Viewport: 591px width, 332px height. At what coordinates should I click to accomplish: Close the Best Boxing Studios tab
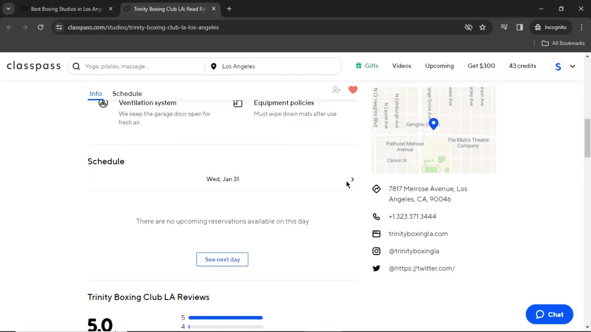click(x=111, y=9)
